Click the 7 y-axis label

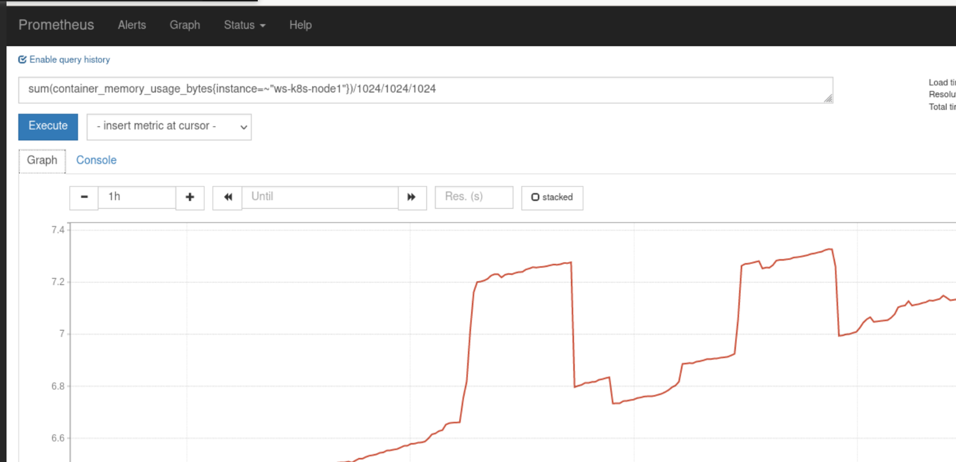pos(62,333)
